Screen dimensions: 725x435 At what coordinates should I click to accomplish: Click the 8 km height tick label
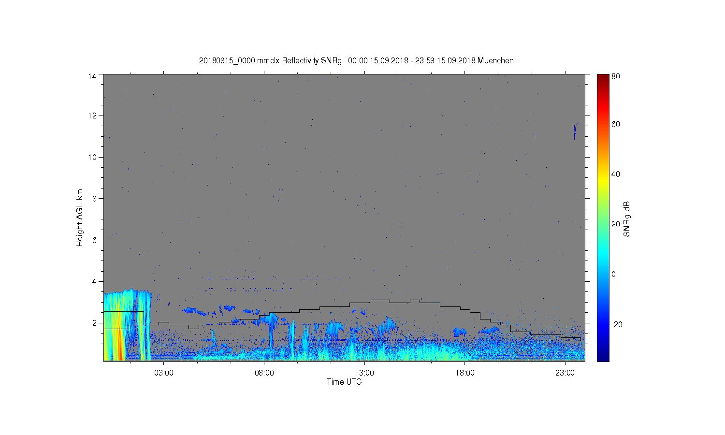[95, 198]
